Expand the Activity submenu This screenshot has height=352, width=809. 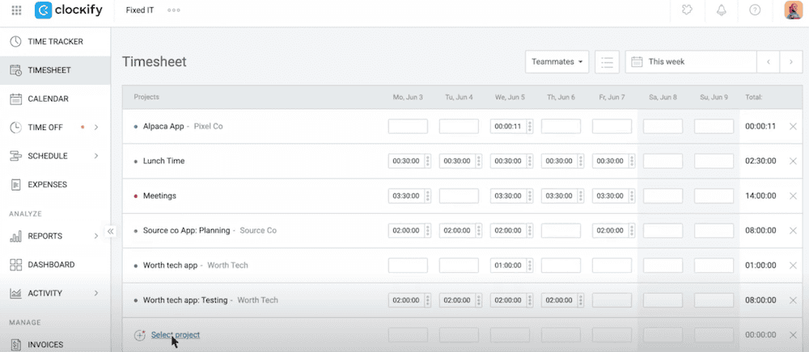coord(96,293)
